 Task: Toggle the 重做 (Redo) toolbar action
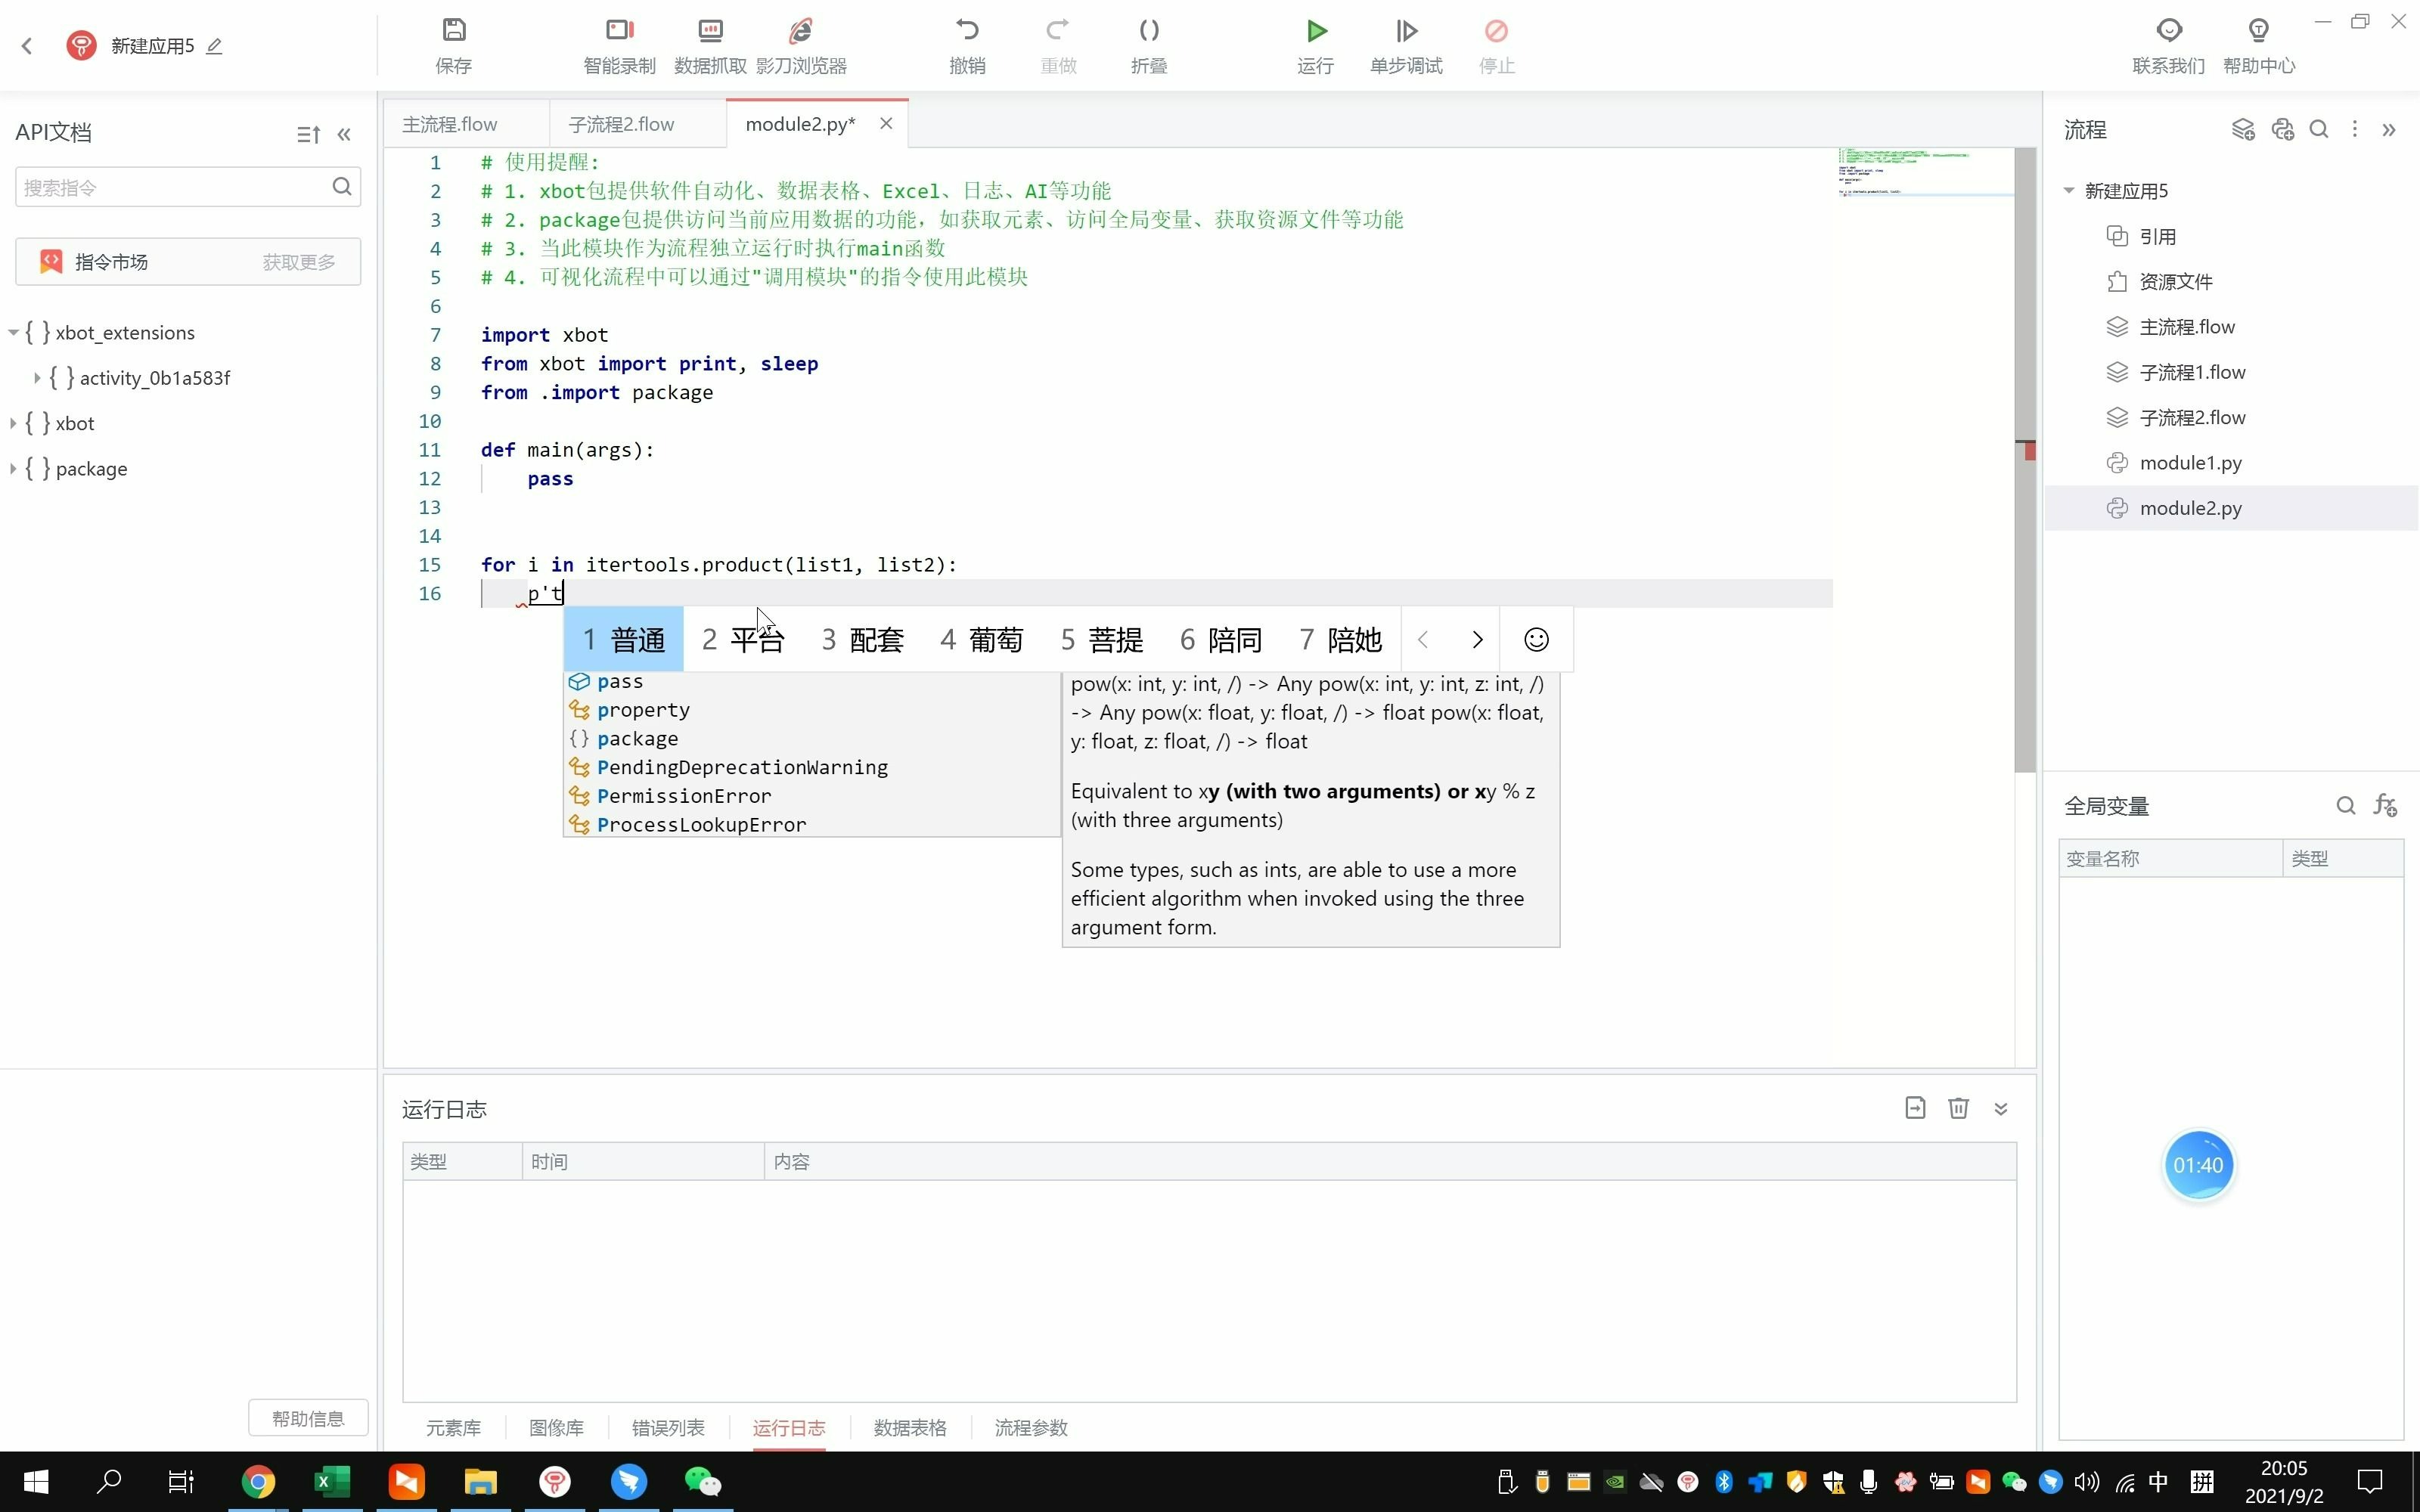1057,44
